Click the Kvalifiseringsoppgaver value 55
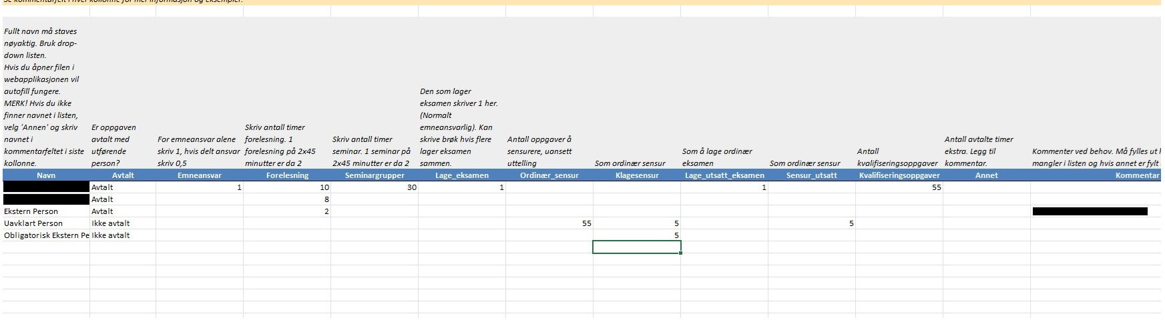The height and width of the screenshot is (326, 1165). (x=899, y=187)
